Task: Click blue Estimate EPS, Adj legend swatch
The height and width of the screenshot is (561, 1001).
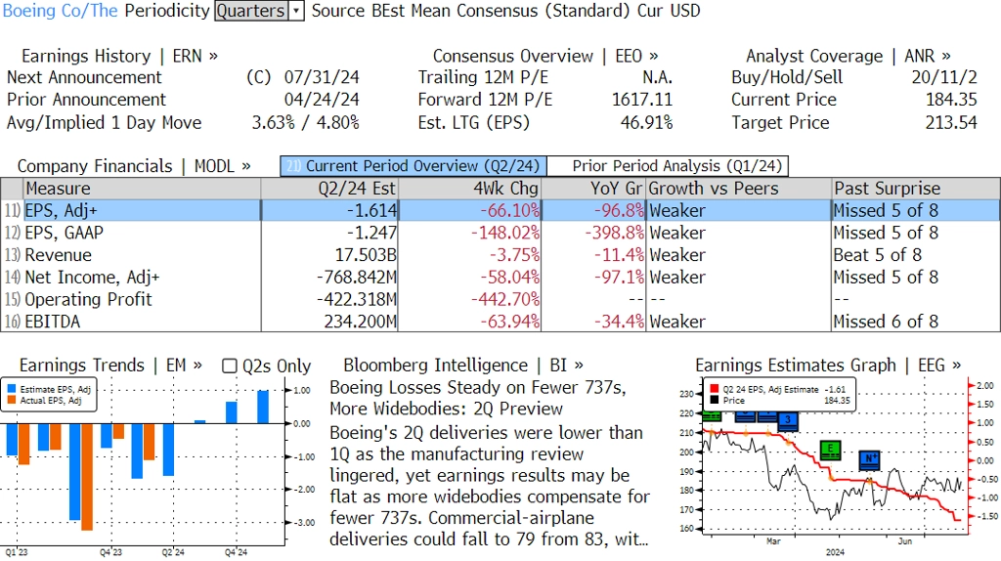Action: (12, 389)
